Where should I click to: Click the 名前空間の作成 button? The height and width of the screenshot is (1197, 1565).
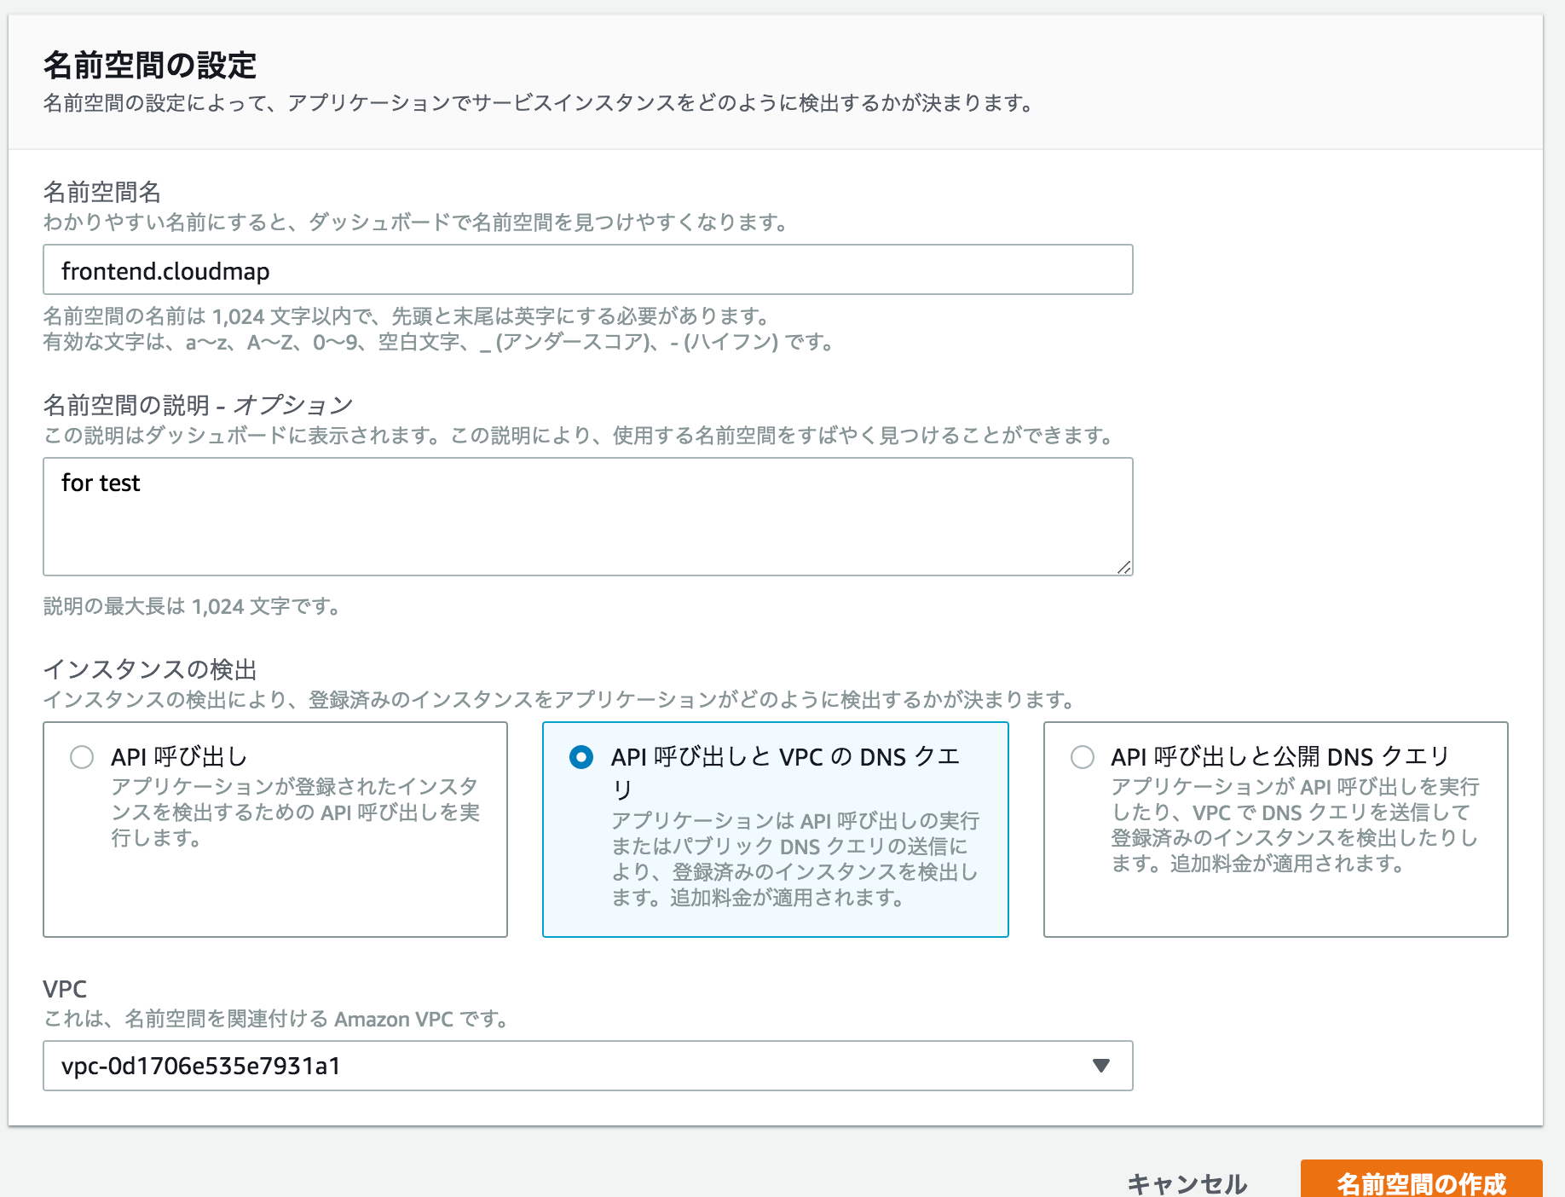tap(1421, 1180)
